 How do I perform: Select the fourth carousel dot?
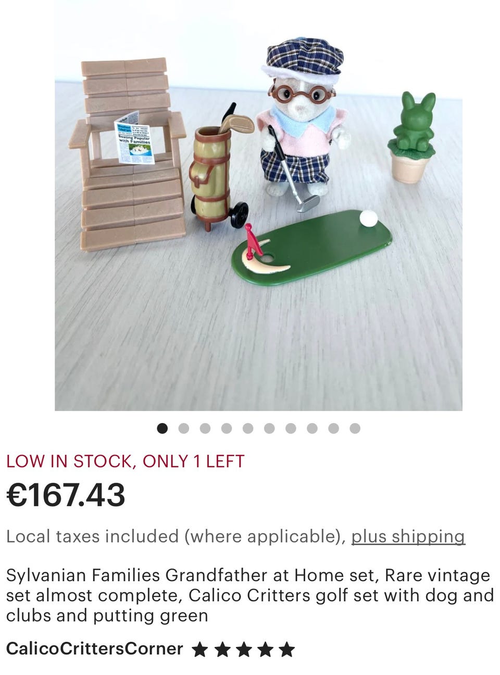pyautogui.click(x=227, y=428)
